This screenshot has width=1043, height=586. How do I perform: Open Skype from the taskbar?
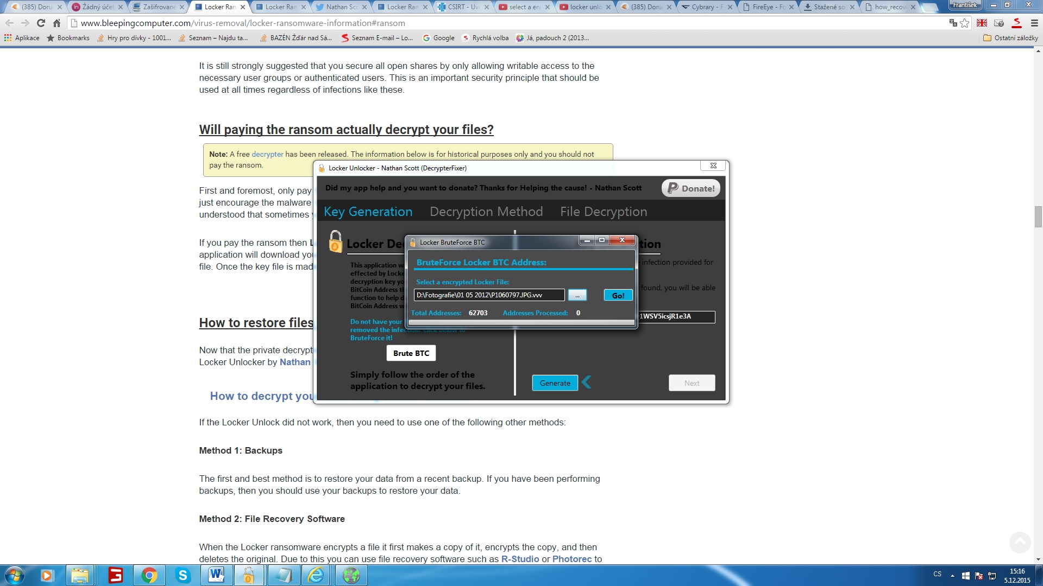coord(183,575)
